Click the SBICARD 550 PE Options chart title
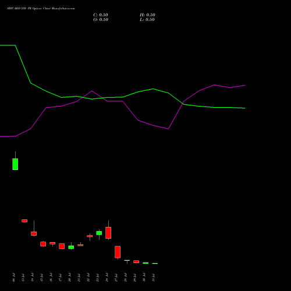Screen dimensions: 291x291 (x=41, y=9)
